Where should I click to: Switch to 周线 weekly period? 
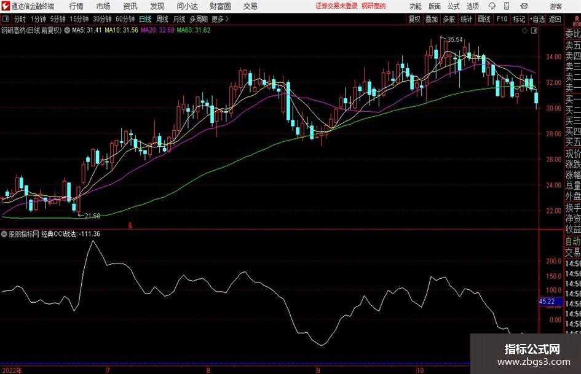pyautogui.click(x=162, y=19)
